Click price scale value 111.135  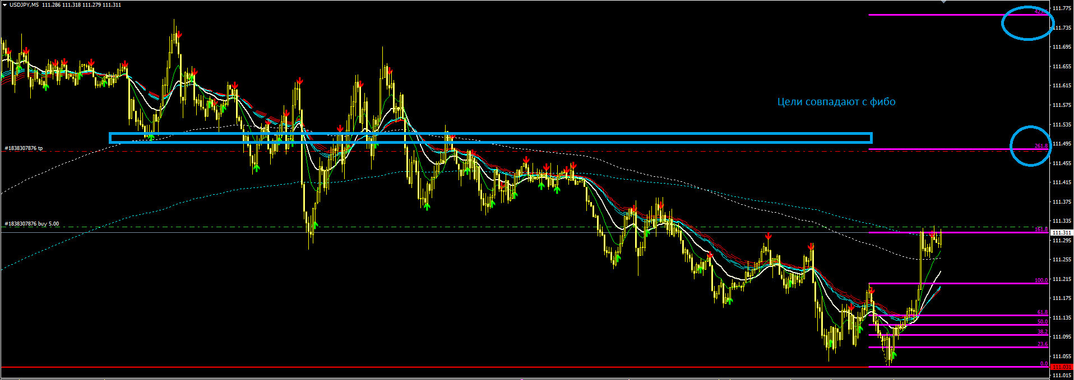[x=1062, y=318]
